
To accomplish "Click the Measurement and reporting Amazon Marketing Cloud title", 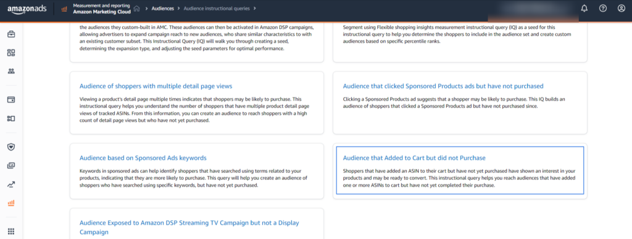I will point(102,9).
